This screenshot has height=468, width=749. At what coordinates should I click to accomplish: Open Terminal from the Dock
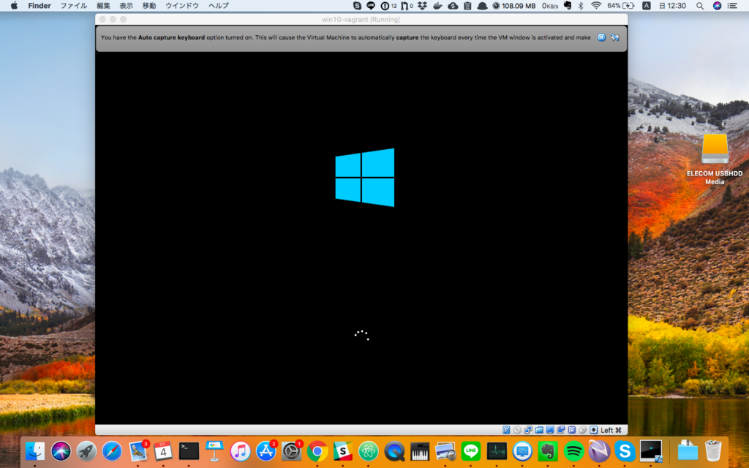click(x=189, y=450)
